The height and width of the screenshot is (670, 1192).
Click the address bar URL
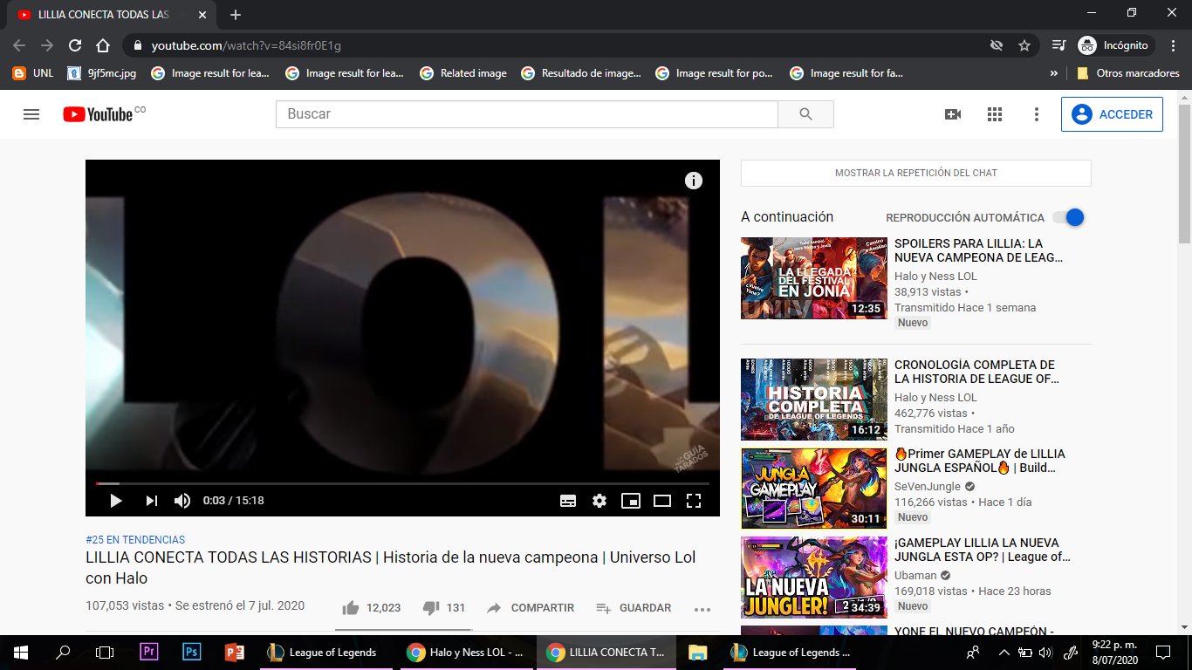(246, 45)
